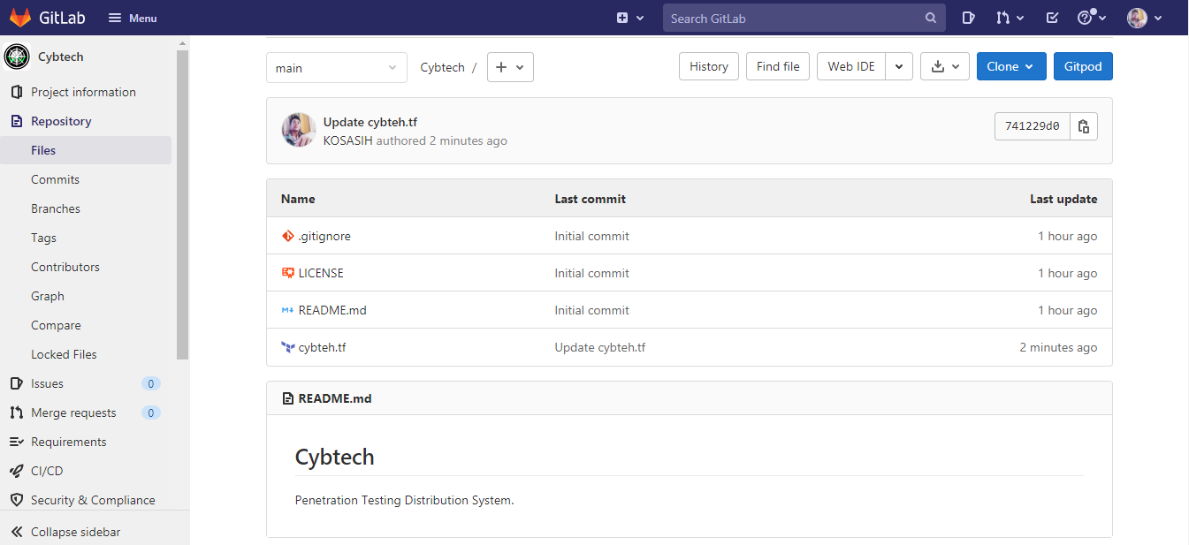Screen dimensions: 1189x545
Task: Open Merge requests in sidebar
Action: [73, 413]
